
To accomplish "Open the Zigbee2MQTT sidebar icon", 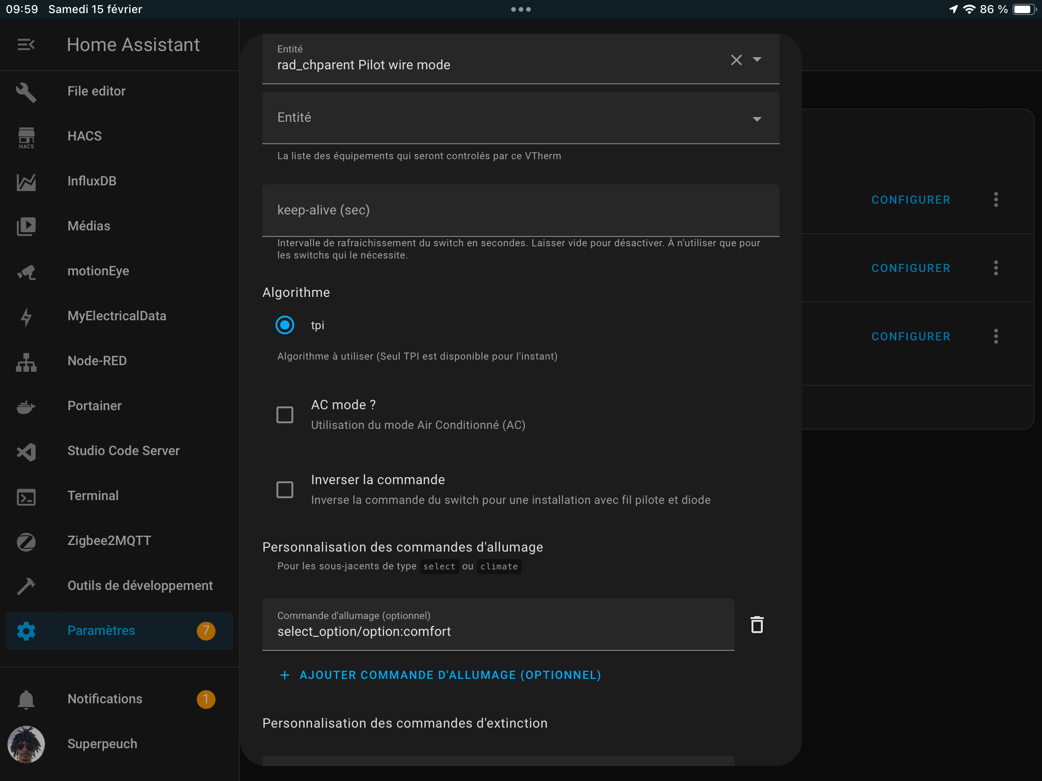I will (26, 541).
